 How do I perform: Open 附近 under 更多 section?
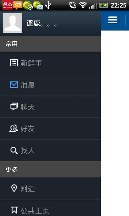click(50, 189)
